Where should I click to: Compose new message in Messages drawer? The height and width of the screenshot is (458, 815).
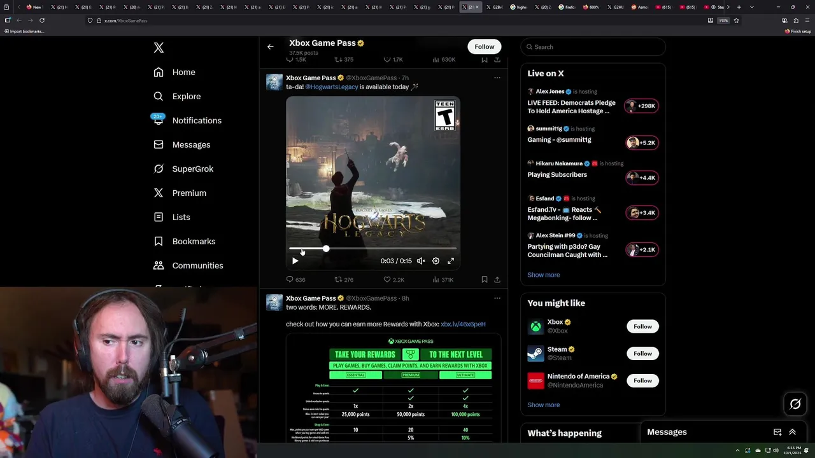777,432
